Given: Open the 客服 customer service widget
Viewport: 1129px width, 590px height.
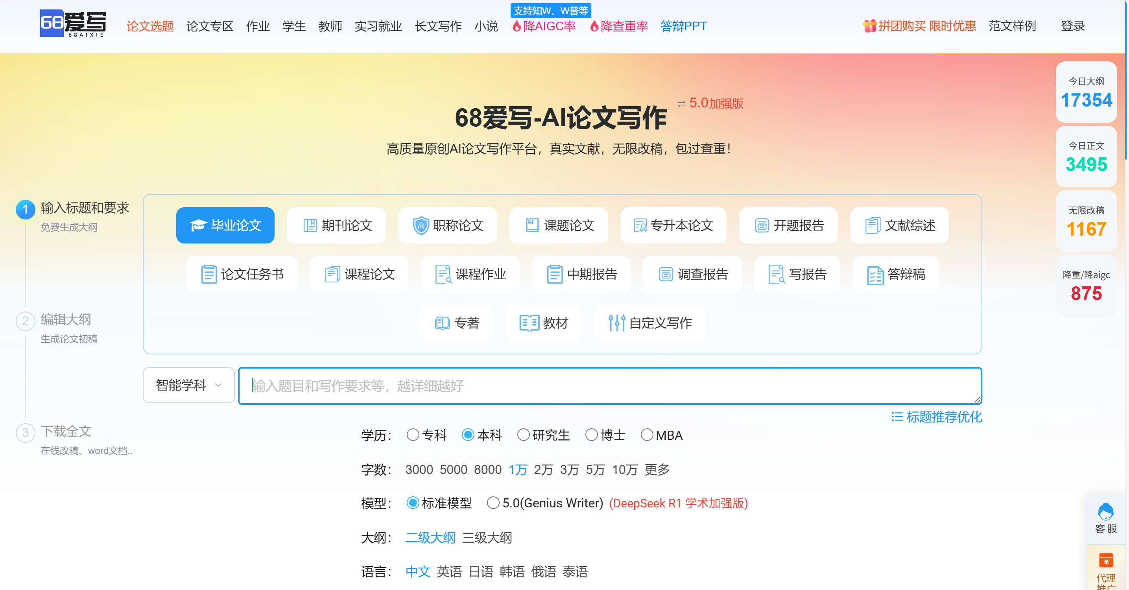Looking at the screenshot, I should (x=1106, y=518).
